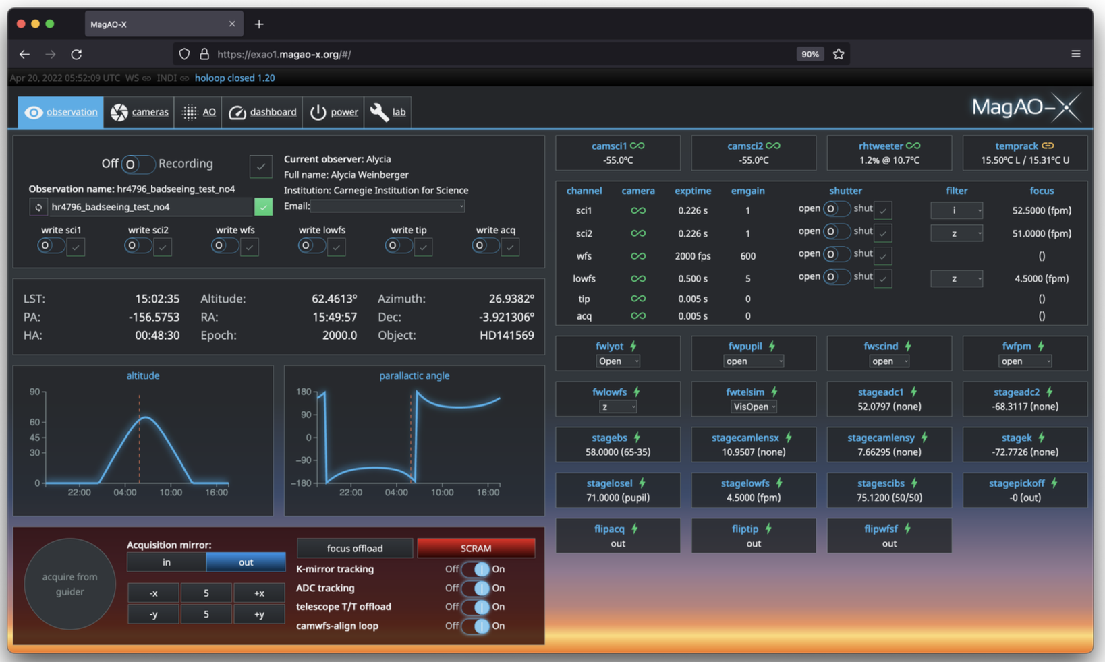Open the browser hamburger menu
1105x662 pixels.
coord(1075,54)
